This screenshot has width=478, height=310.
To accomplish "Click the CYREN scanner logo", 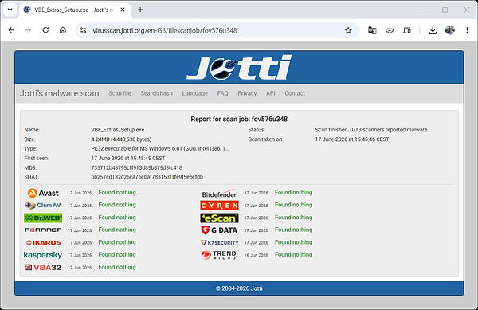I will tap(220, 206).
